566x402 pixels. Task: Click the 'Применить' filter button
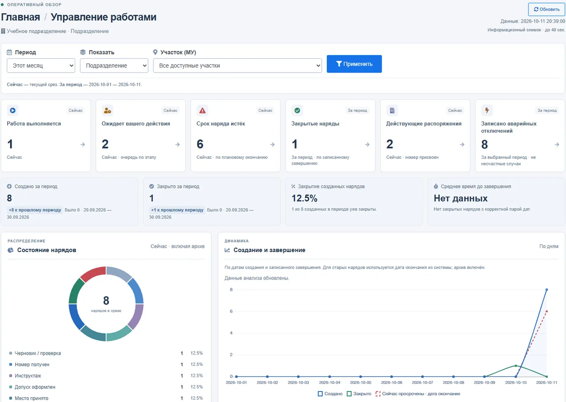[354, 64]
